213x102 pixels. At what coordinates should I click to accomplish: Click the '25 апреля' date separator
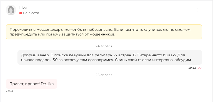tap(104, 75)
